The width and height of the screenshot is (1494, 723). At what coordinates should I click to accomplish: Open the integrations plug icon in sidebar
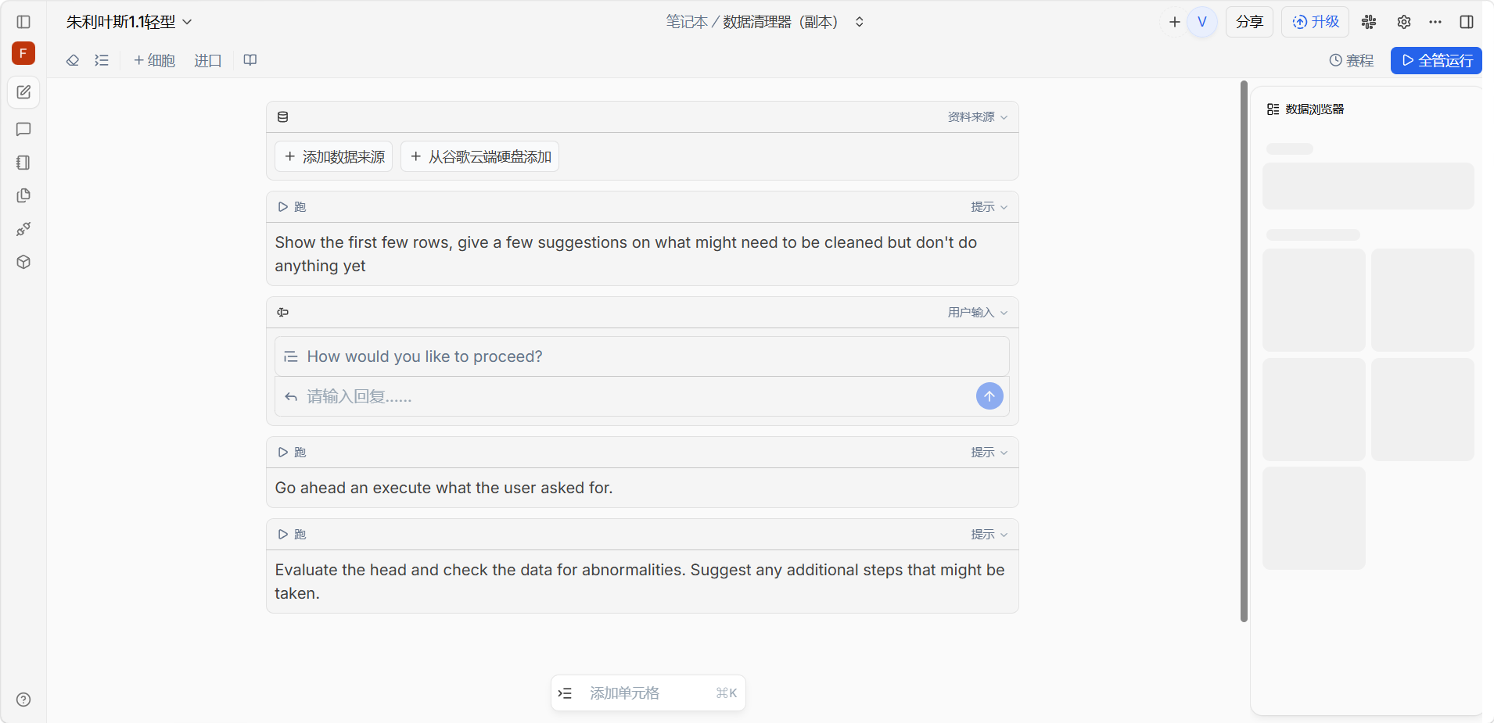23,229
